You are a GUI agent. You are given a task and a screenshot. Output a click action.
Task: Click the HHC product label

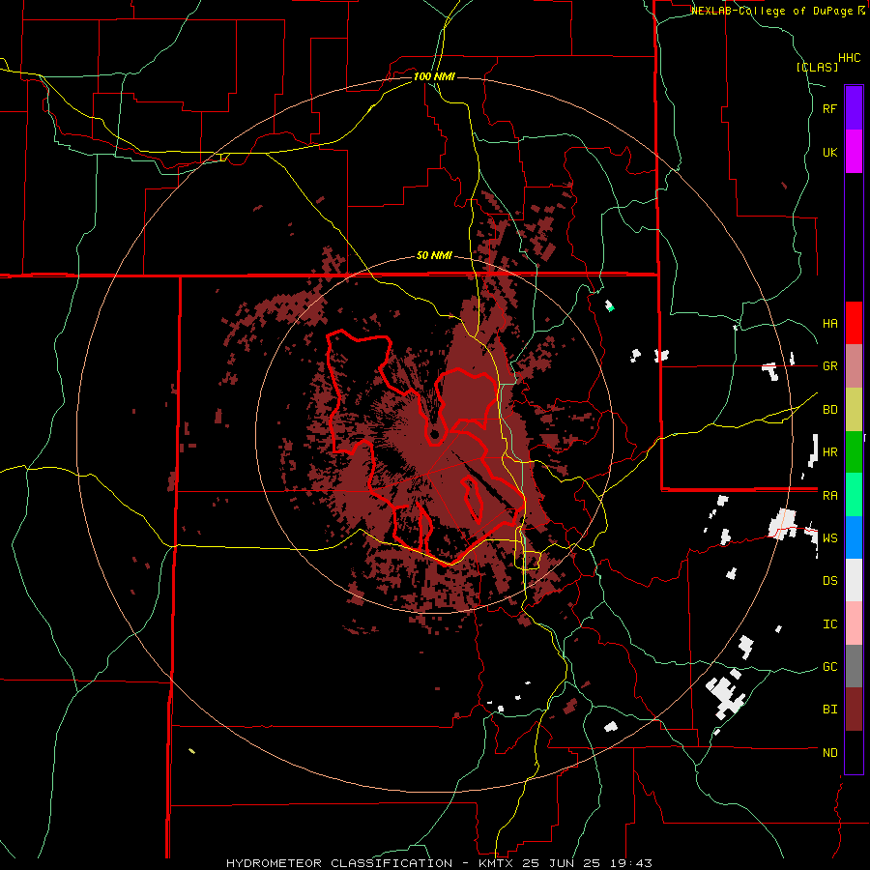(849, 58)
